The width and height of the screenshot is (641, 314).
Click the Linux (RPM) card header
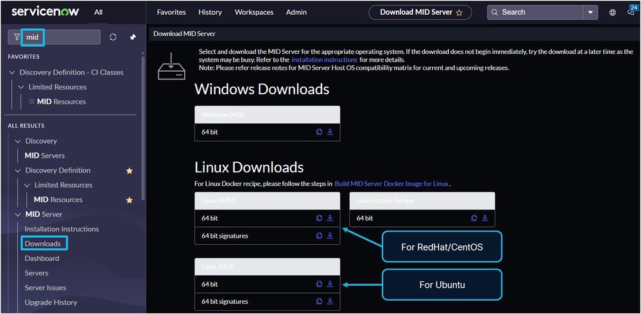coord(268,201)
